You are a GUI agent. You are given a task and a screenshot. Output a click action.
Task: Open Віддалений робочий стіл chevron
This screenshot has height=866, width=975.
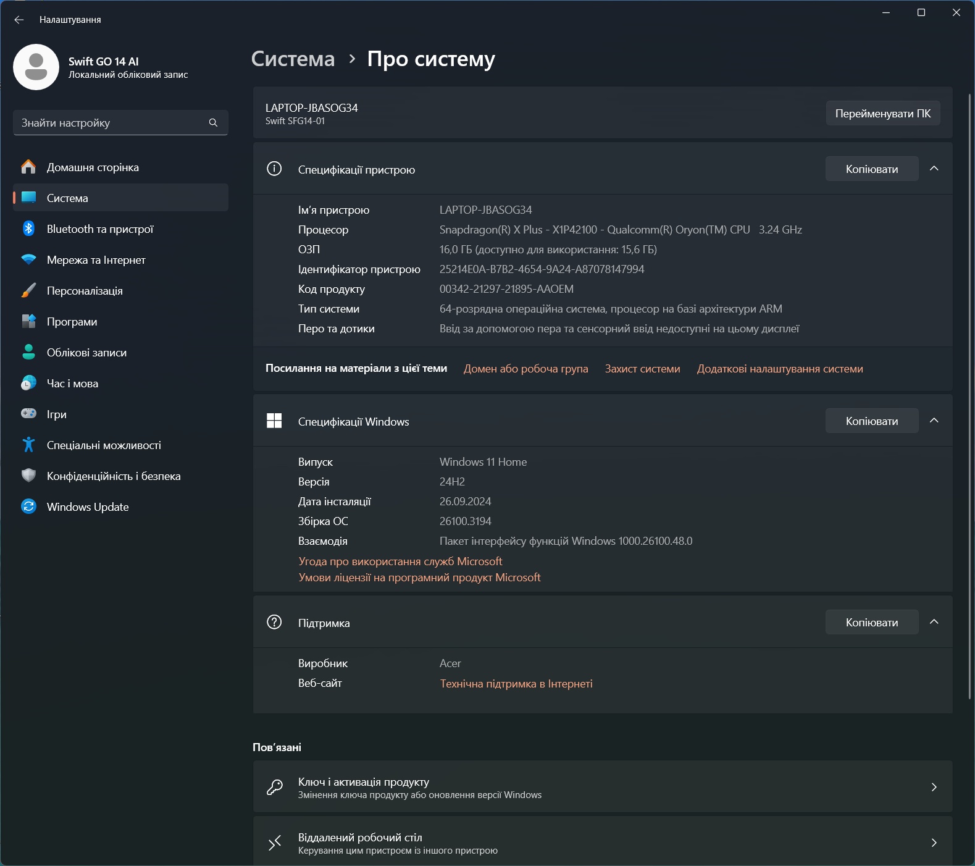click(x=934, y=843)
